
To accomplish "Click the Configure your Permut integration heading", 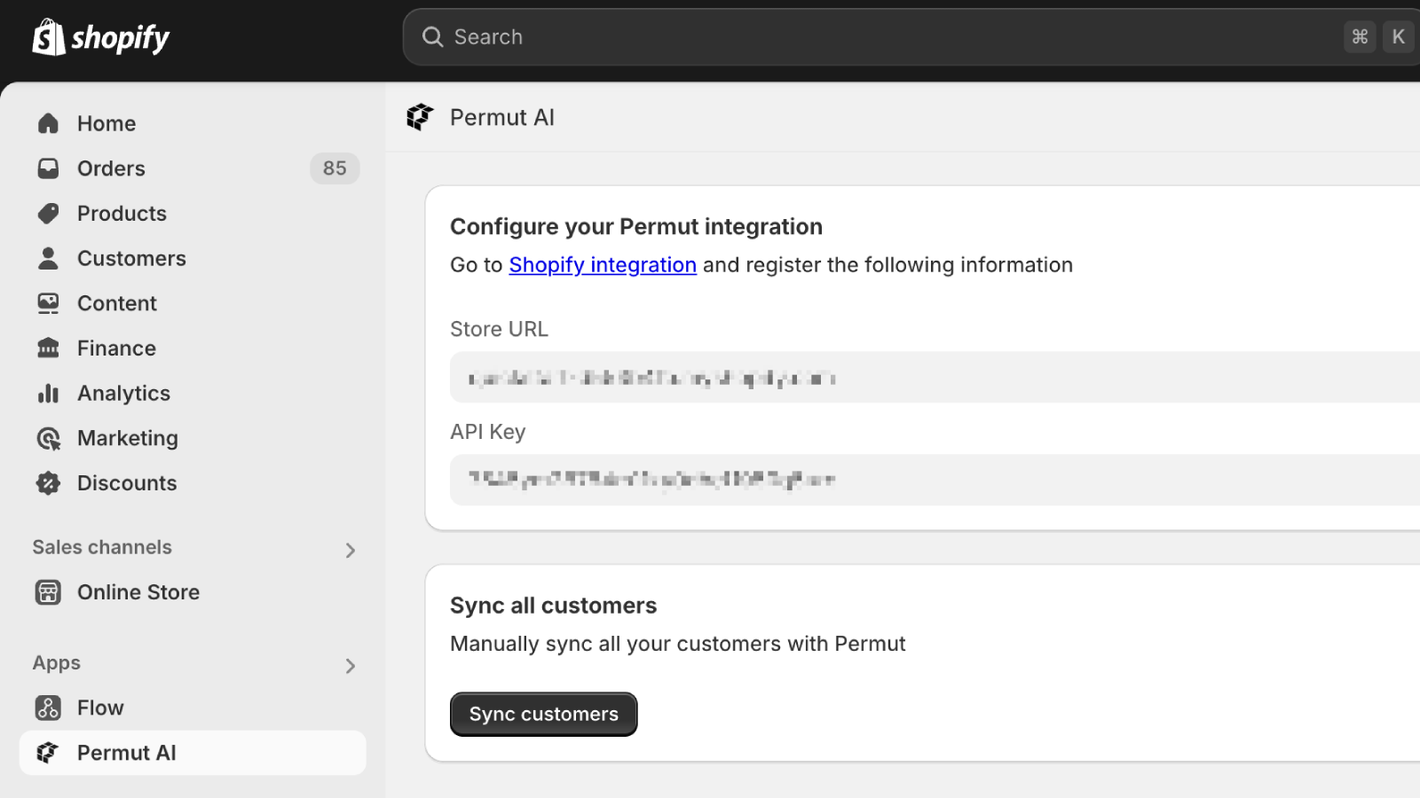I will pyautogui.click(x=636, y=227).
